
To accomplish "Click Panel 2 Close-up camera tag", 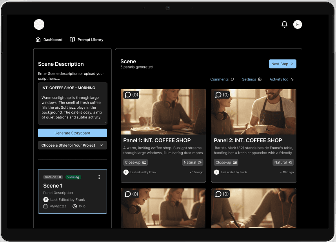I will click(226, 162).
